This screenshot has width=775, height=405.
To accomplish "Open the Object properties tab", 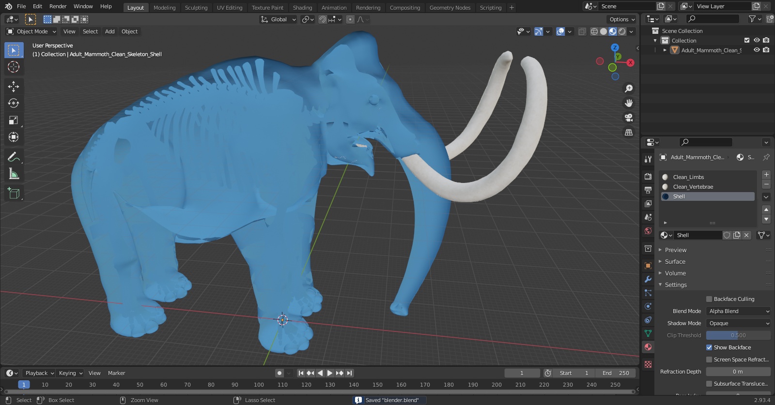I will pos(648,266).
